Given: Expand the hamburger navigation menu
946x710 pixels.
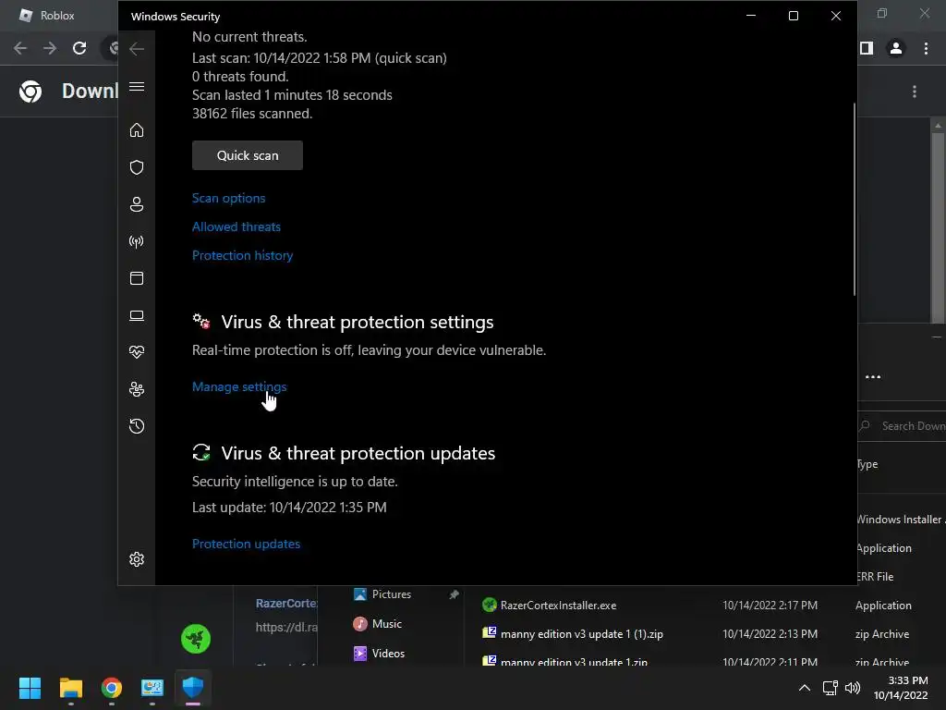Looking at the screenshot, I should [137, 87].
